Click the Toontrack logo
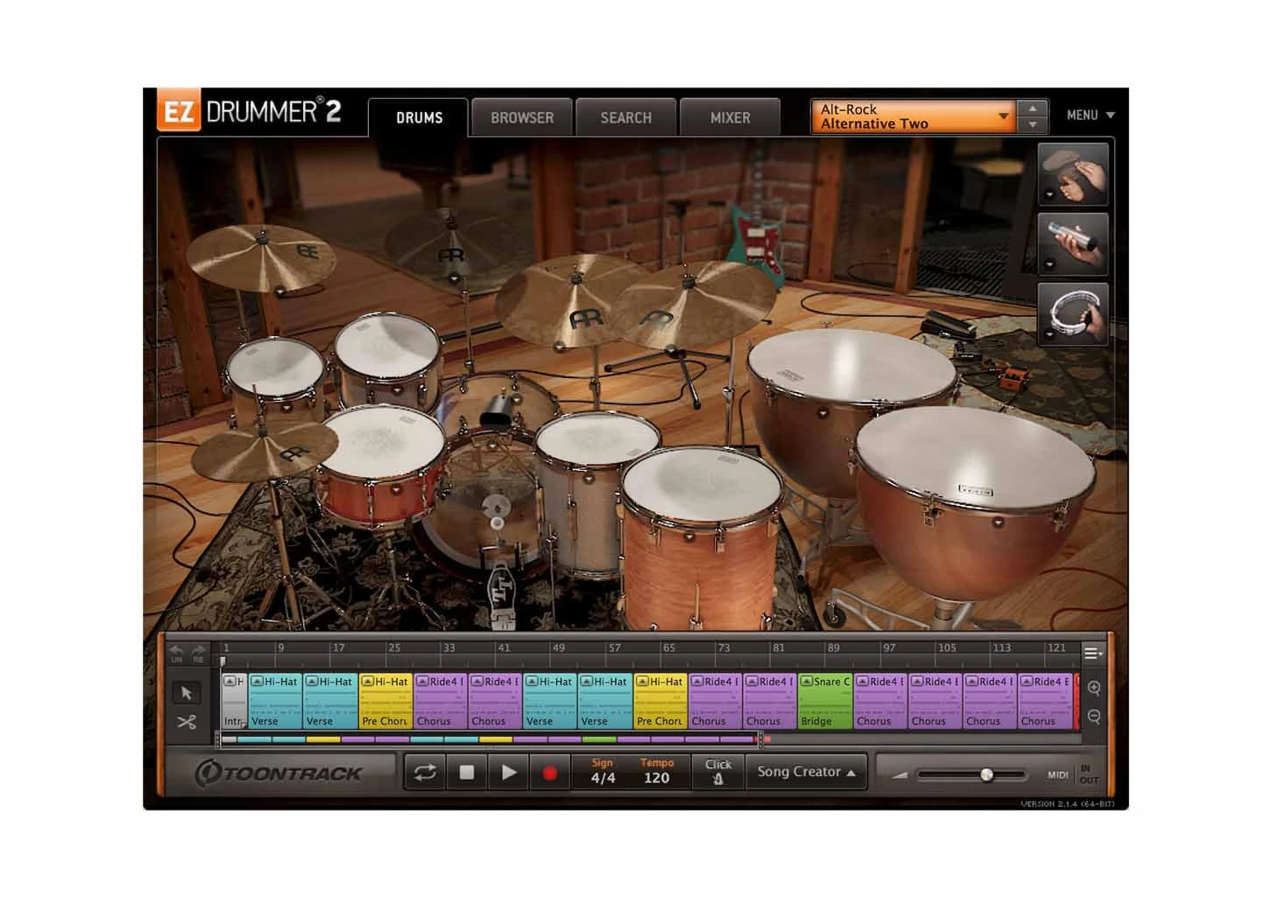This screenshot has width=1272, height=898. 279,773
